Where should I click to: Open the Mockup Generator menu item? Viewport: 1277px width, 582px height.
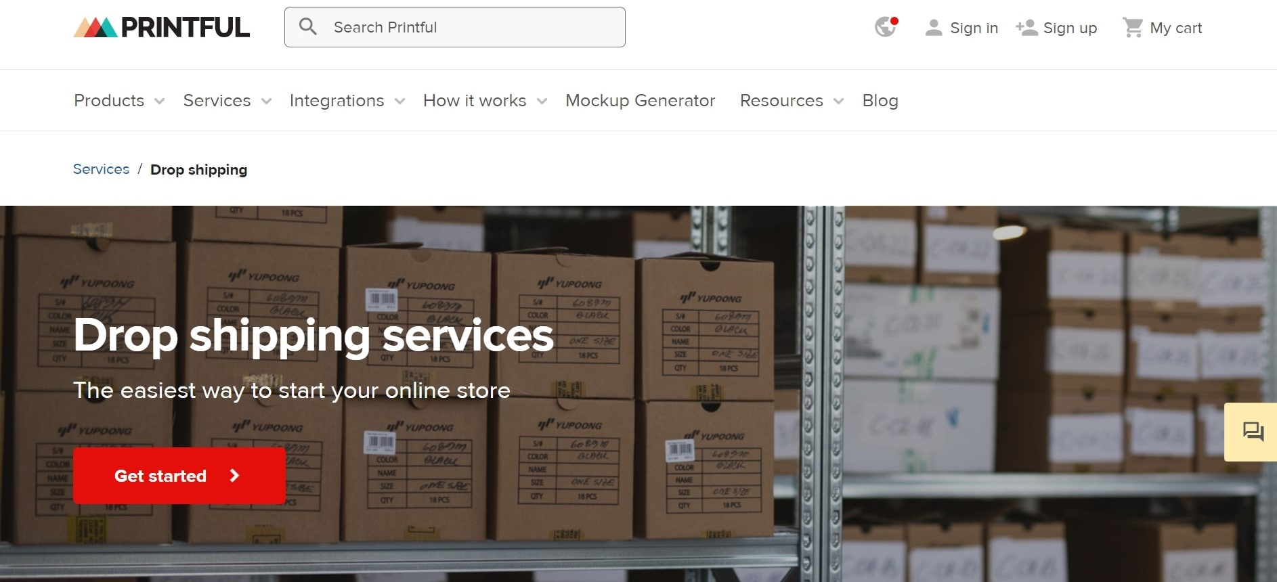pyautogui.click(x=640, y=101)
